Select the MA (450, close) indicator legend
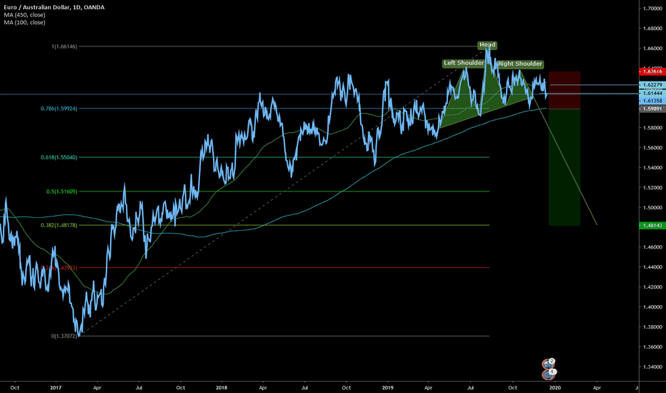The height and width of the screenshot is (393, 666). 24,15
